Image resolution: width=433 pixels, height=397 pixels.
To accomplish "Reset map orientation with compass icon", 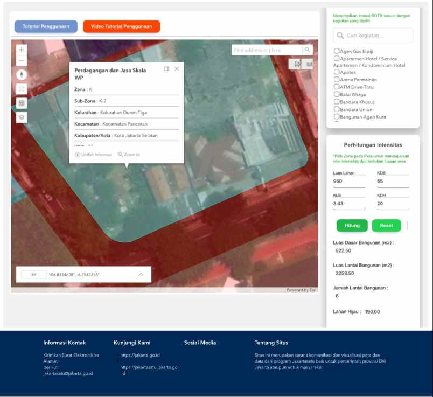I will pyautogui.click(x=22, y=75).
